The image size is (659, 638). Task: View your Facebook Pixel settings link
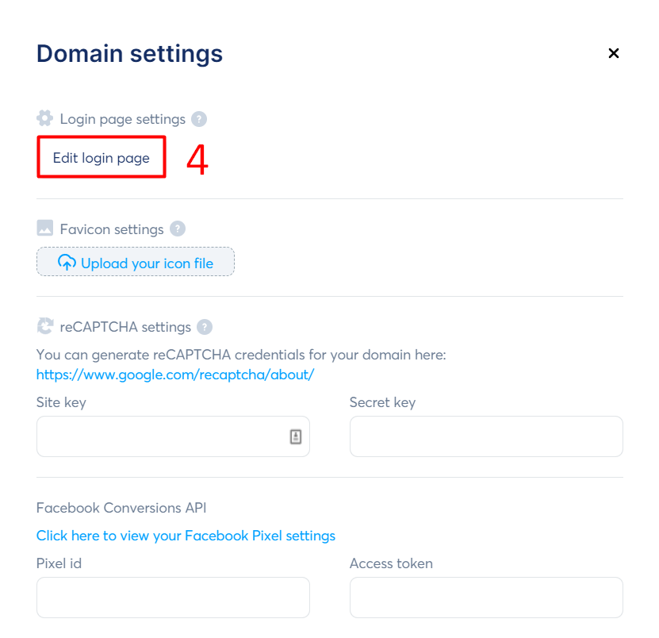click(x=185, y=536)
